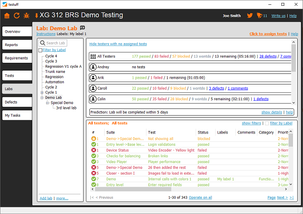Open the lab comment bubble icon
Screen dimensions: 303x214
[83, 28]
